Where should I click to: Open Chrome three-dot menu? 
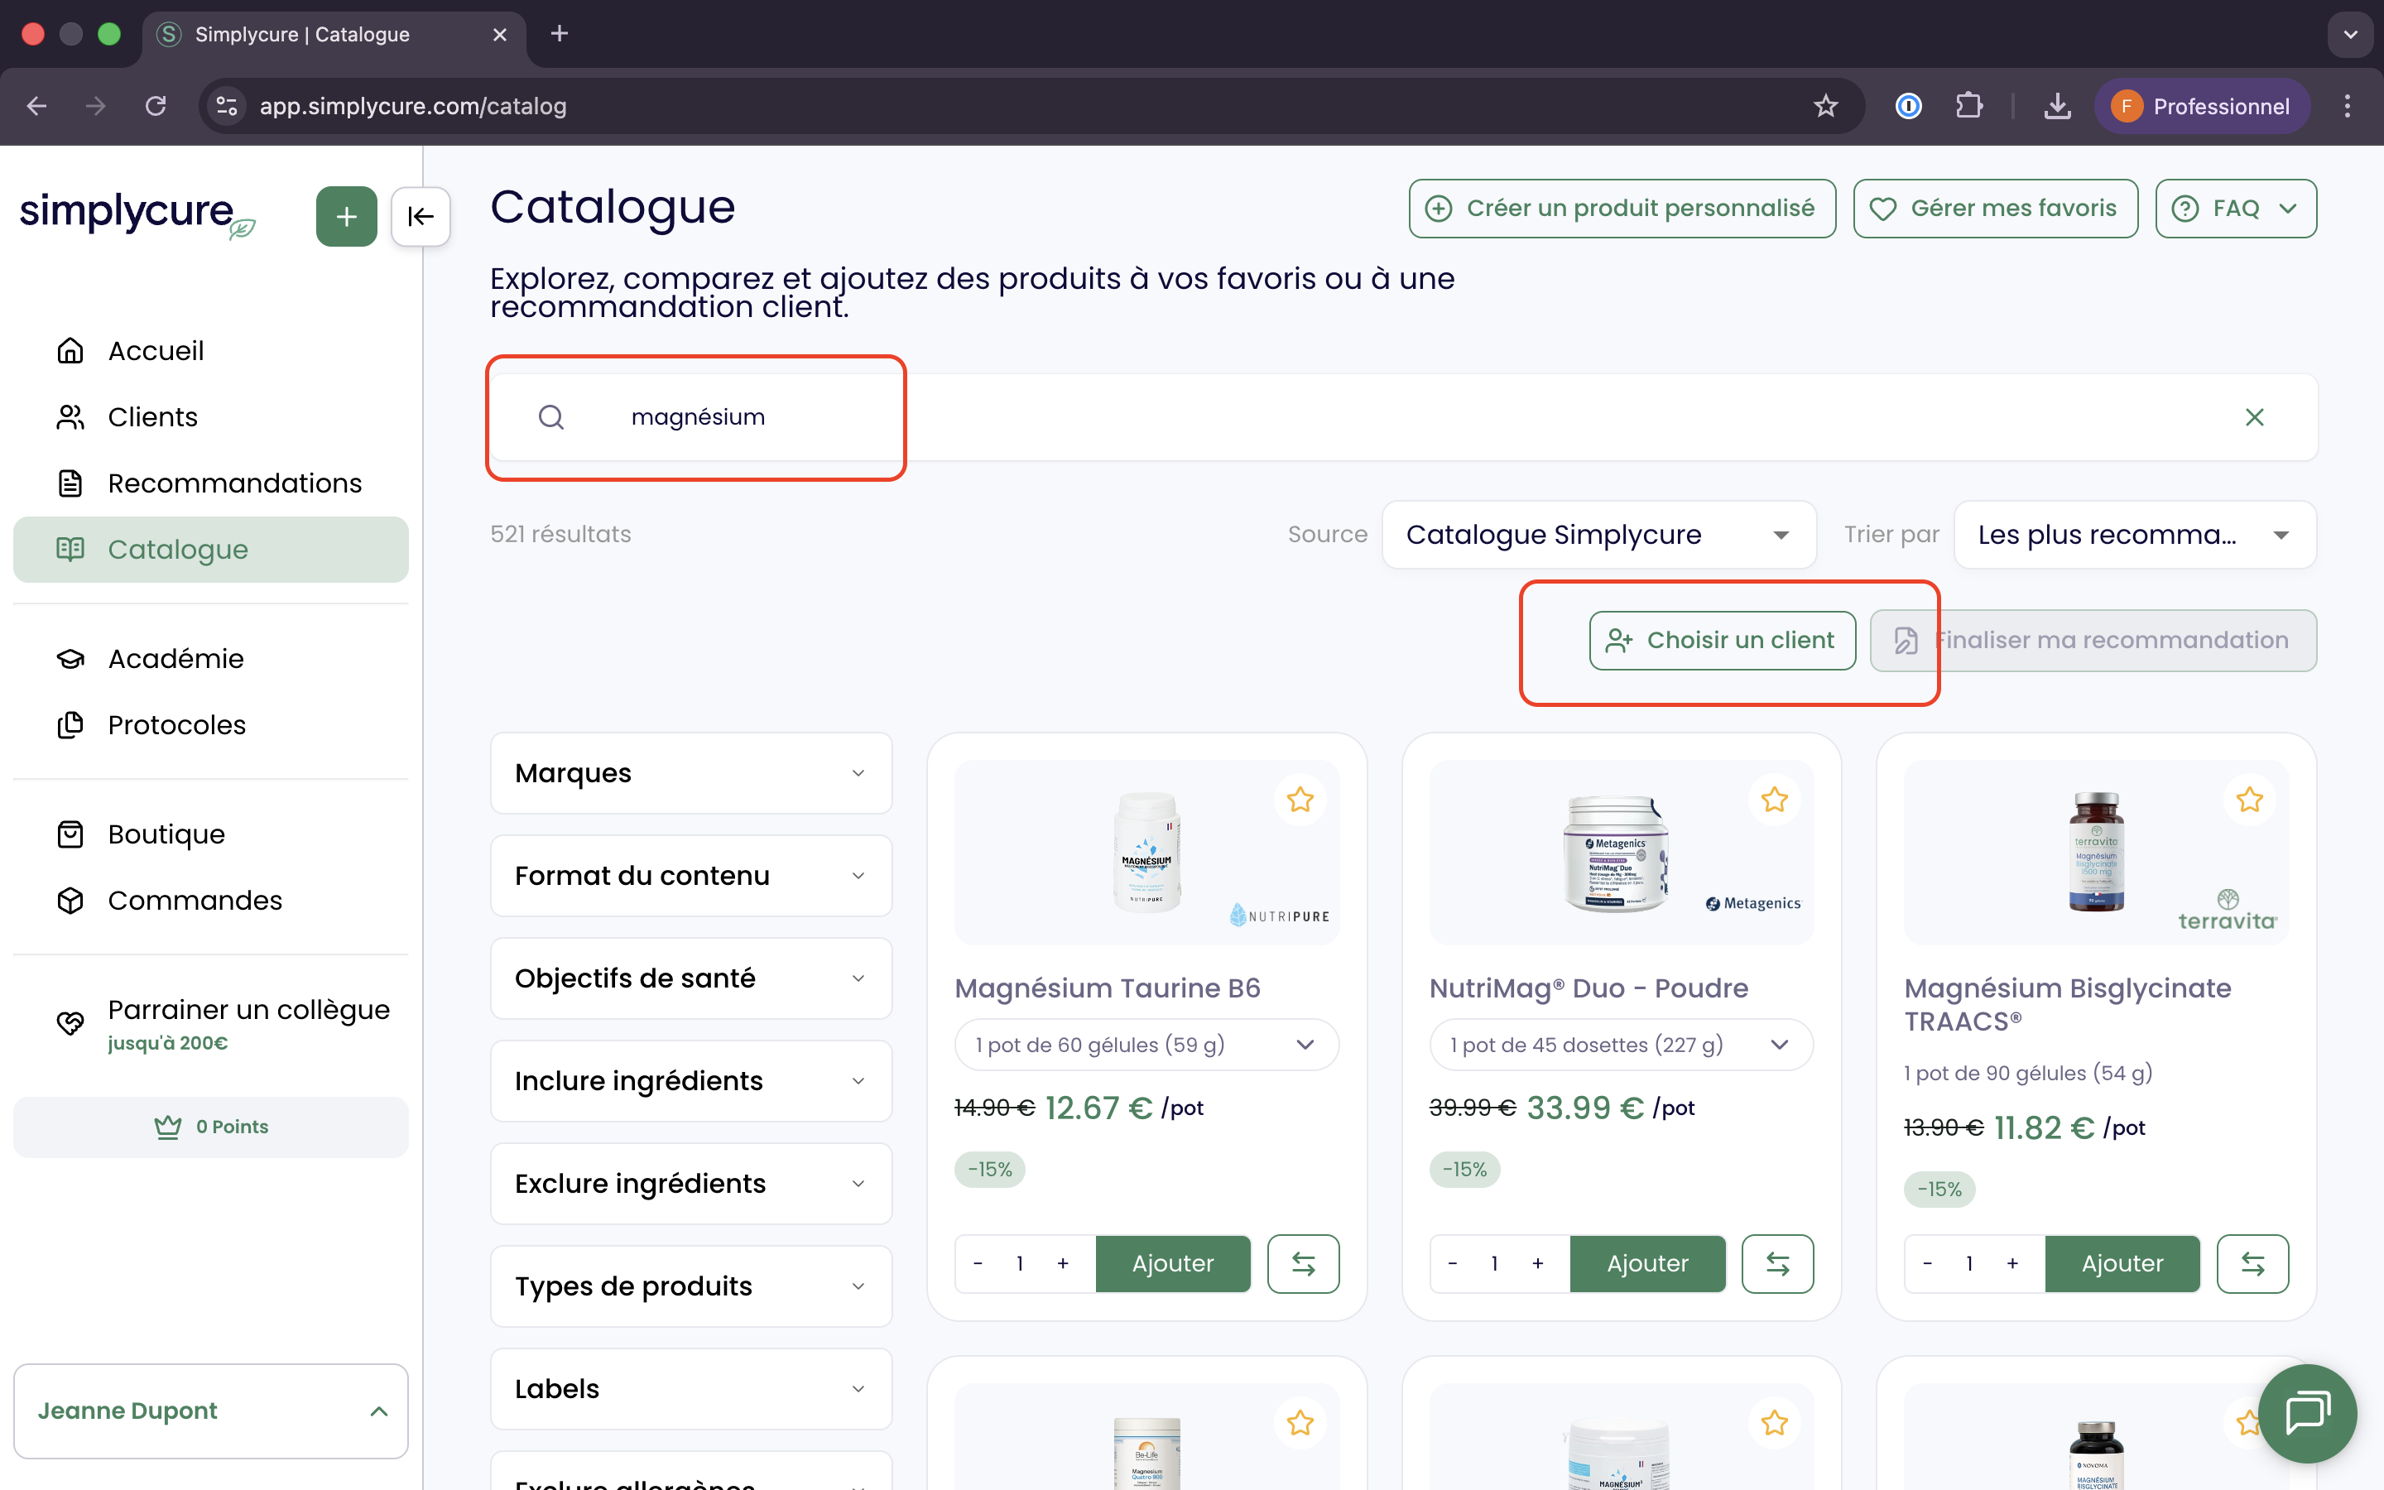(x=2348, y=107)
